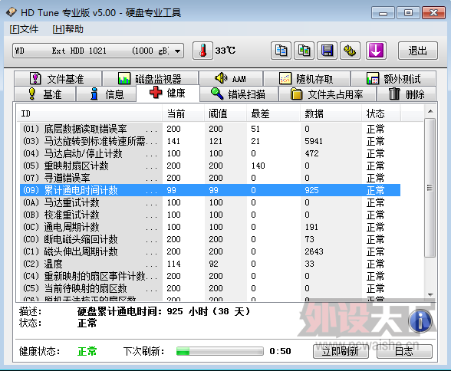Click the floppy disk save icon
This screenshot has width=451, height=371.
(x=327, y=51)
